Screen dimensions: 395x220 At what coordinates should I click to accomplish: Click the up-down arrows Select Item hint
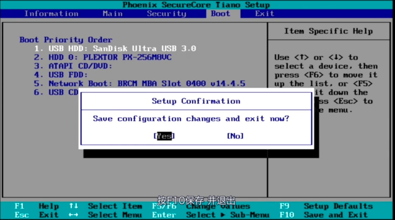pyautogui.click(x=106, y=206)
